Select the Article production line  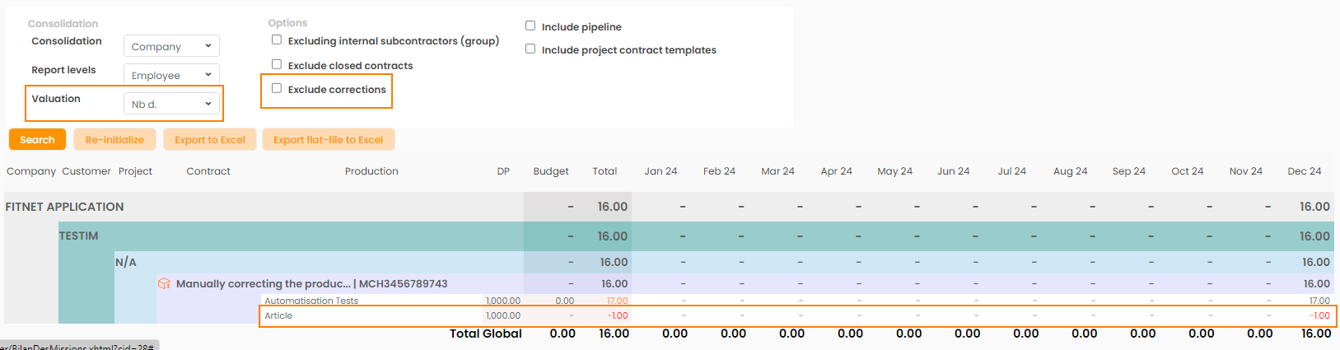(x=278, y=315)
